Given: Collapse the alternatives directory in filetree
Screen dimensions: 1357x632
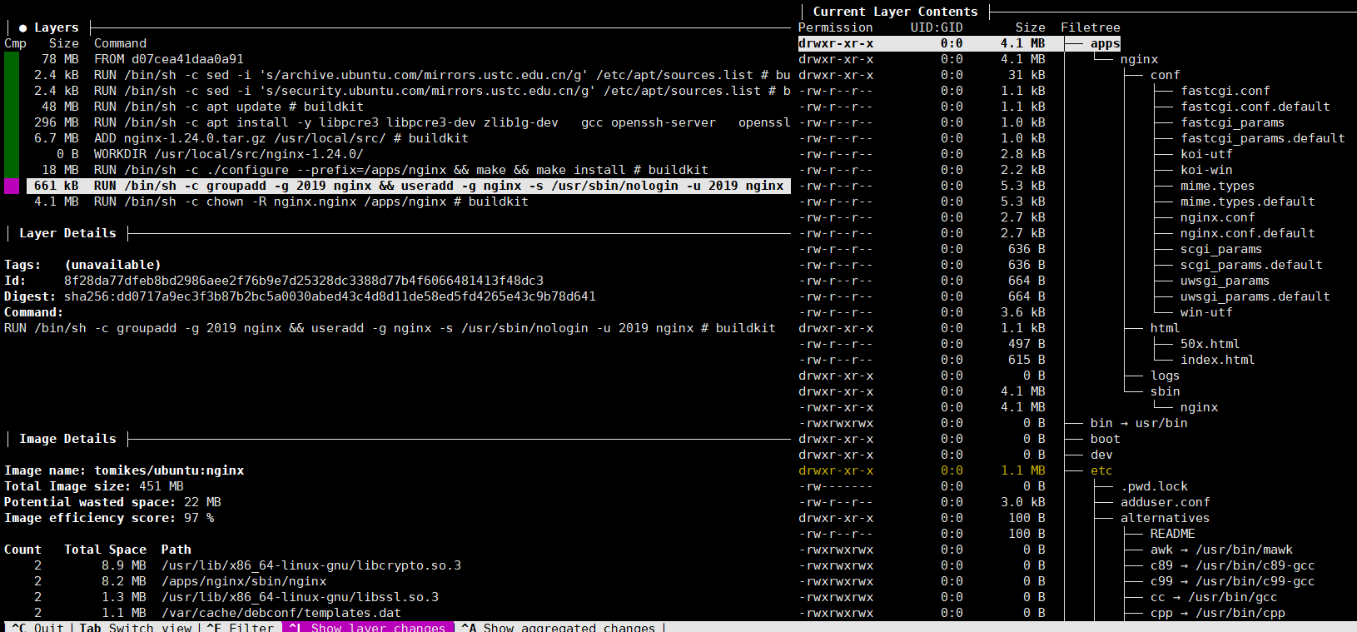Looking at the screenshot, I should click(x=1165, y=518).
